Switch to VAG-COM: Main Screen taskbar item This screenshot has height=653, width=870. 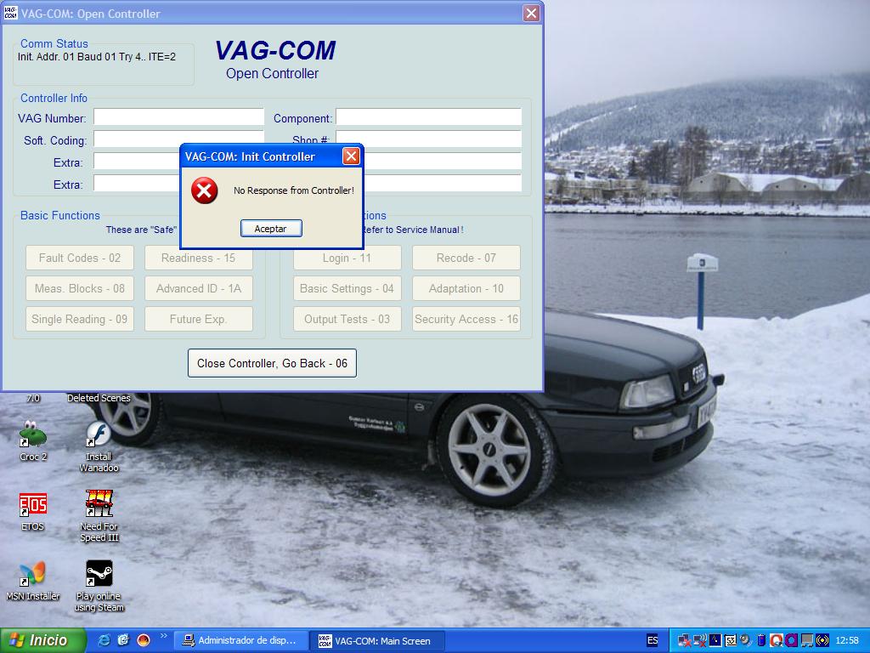pos(376,641)
